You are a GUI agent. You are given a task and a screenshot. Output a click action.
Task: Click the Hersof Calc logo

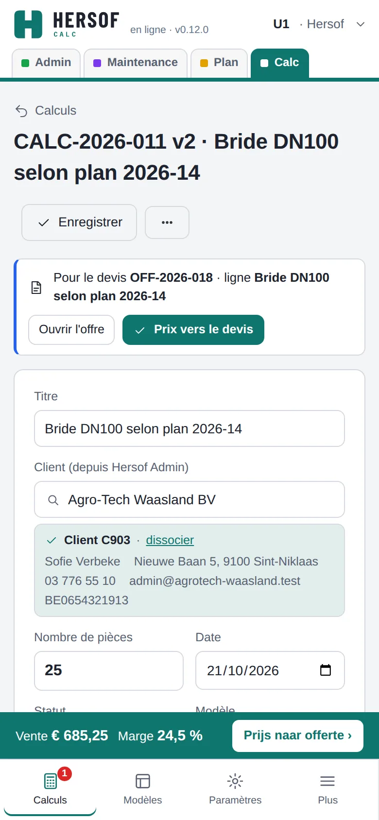coord(67,24)
